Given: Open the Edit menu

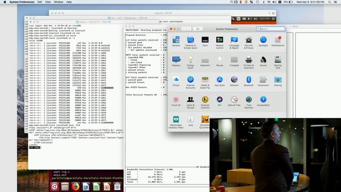Looking at the screenshot, I should [39, 2].
